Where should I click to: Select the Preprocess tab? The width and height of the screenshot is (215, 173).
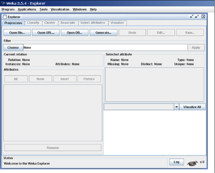pos(13,23)
